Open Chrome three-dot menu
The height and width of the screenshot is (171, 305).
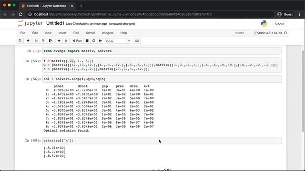coord(300,14)
